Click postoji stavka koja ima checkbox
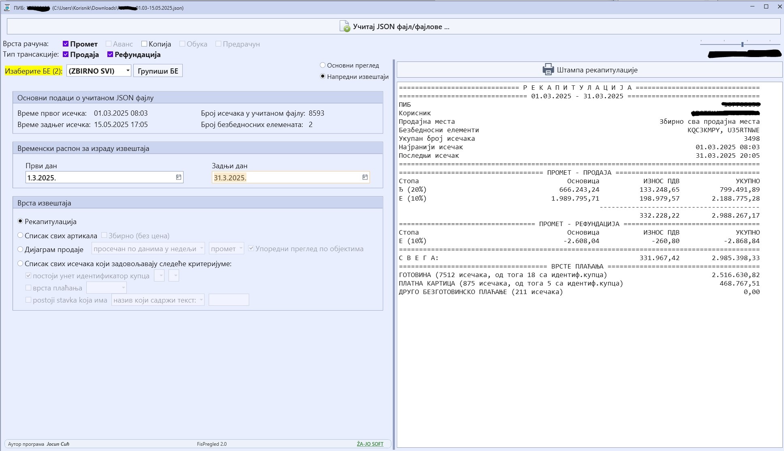Viewport: 784px width, 451px height. pos(28,300)
